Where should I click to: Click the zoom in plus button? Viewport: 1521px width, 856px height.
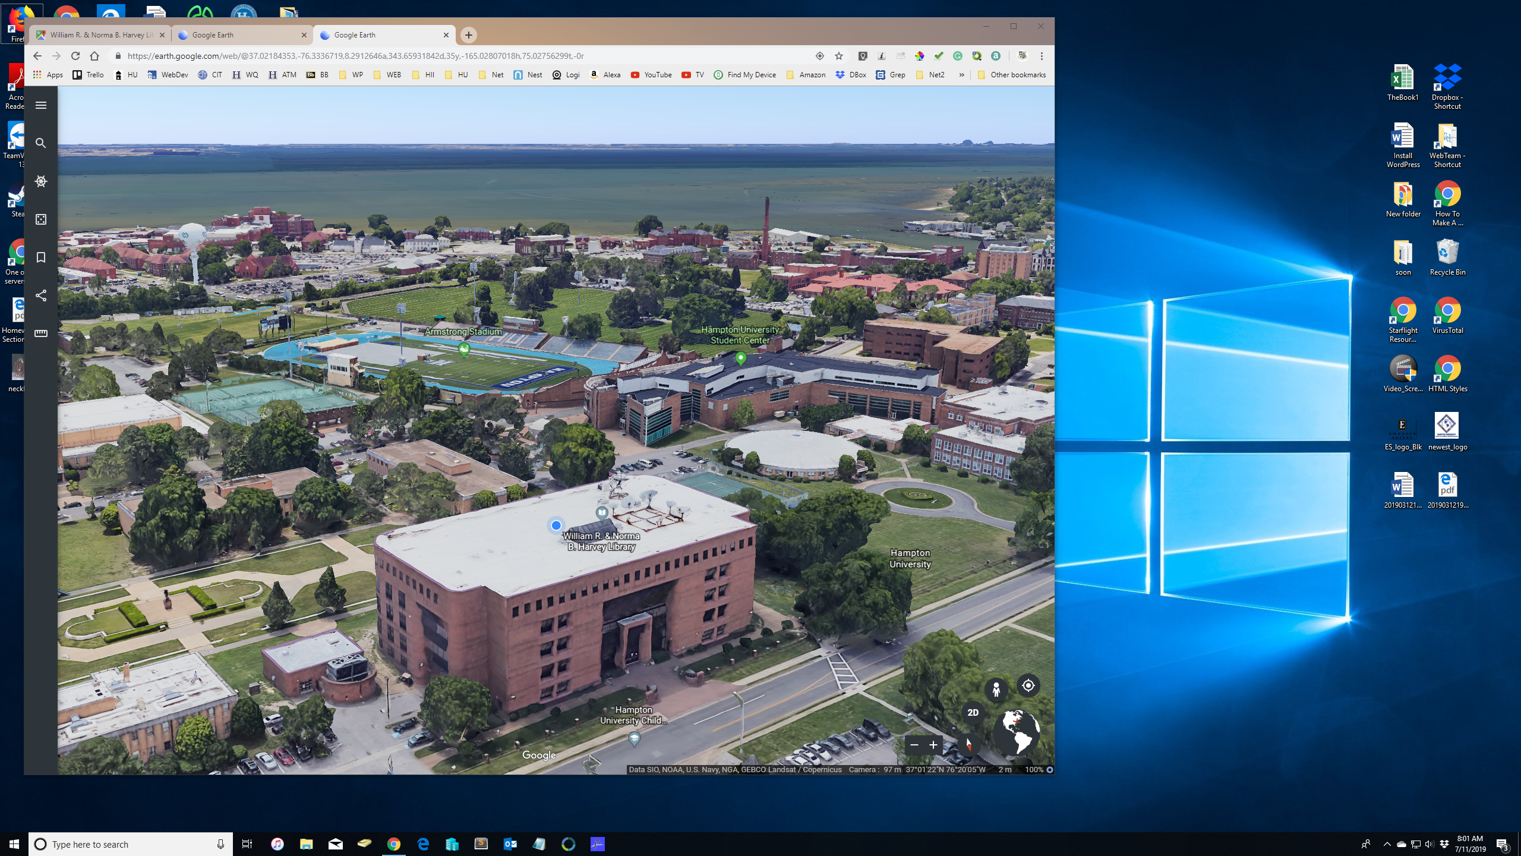[x=933, y=745]
